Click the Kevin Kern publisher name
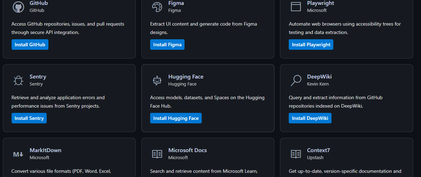 318,84
